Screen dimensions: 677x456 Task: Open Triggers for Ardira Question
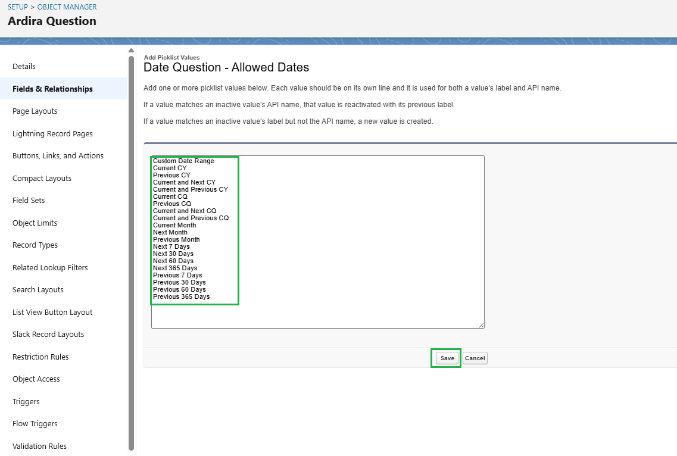(26, 401)
